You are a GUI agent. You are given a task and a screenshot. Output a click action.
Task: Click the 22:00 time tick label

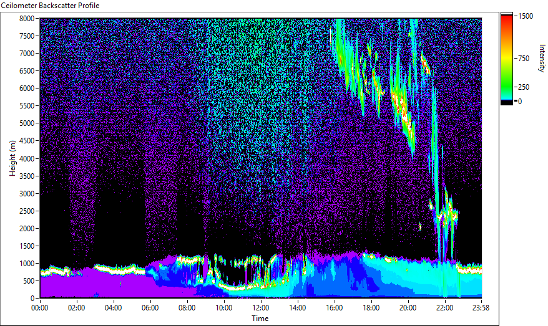pos(445,308)
